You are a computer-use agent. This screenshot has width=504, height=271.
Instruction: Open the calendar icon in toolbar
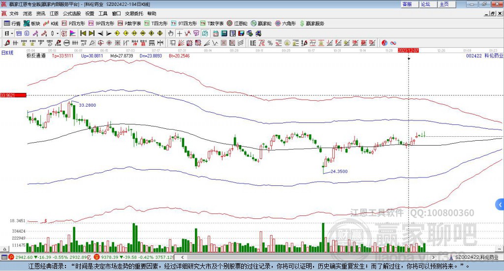[216, 33]
